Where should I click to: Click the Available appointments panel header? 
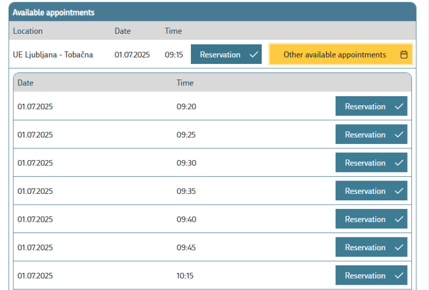click(x=212, y=12)
